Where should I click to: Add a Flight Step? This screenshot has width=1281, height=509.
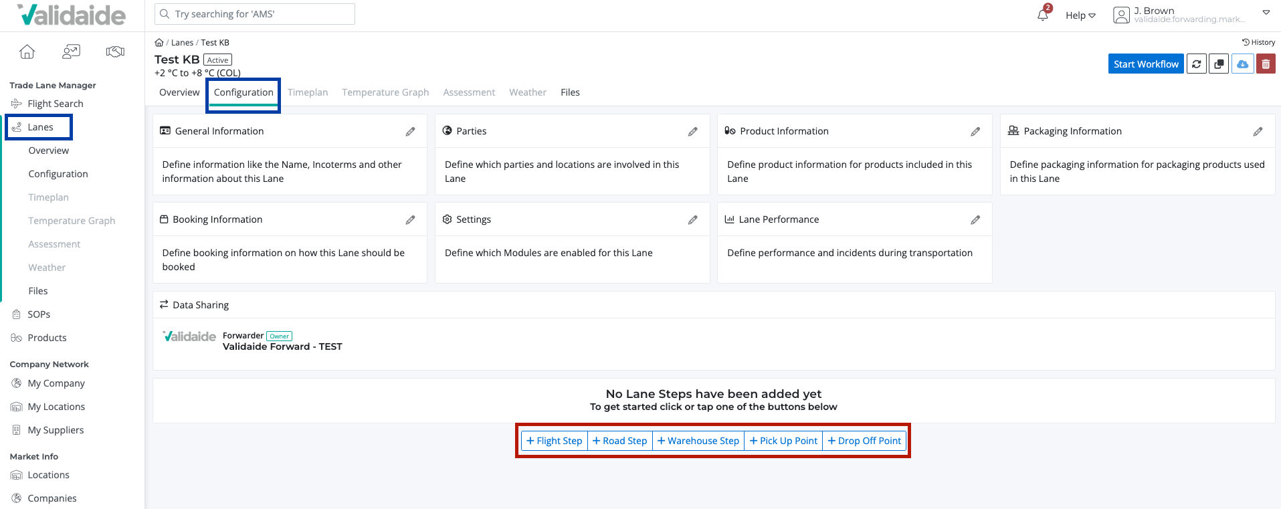coord(554,441)
